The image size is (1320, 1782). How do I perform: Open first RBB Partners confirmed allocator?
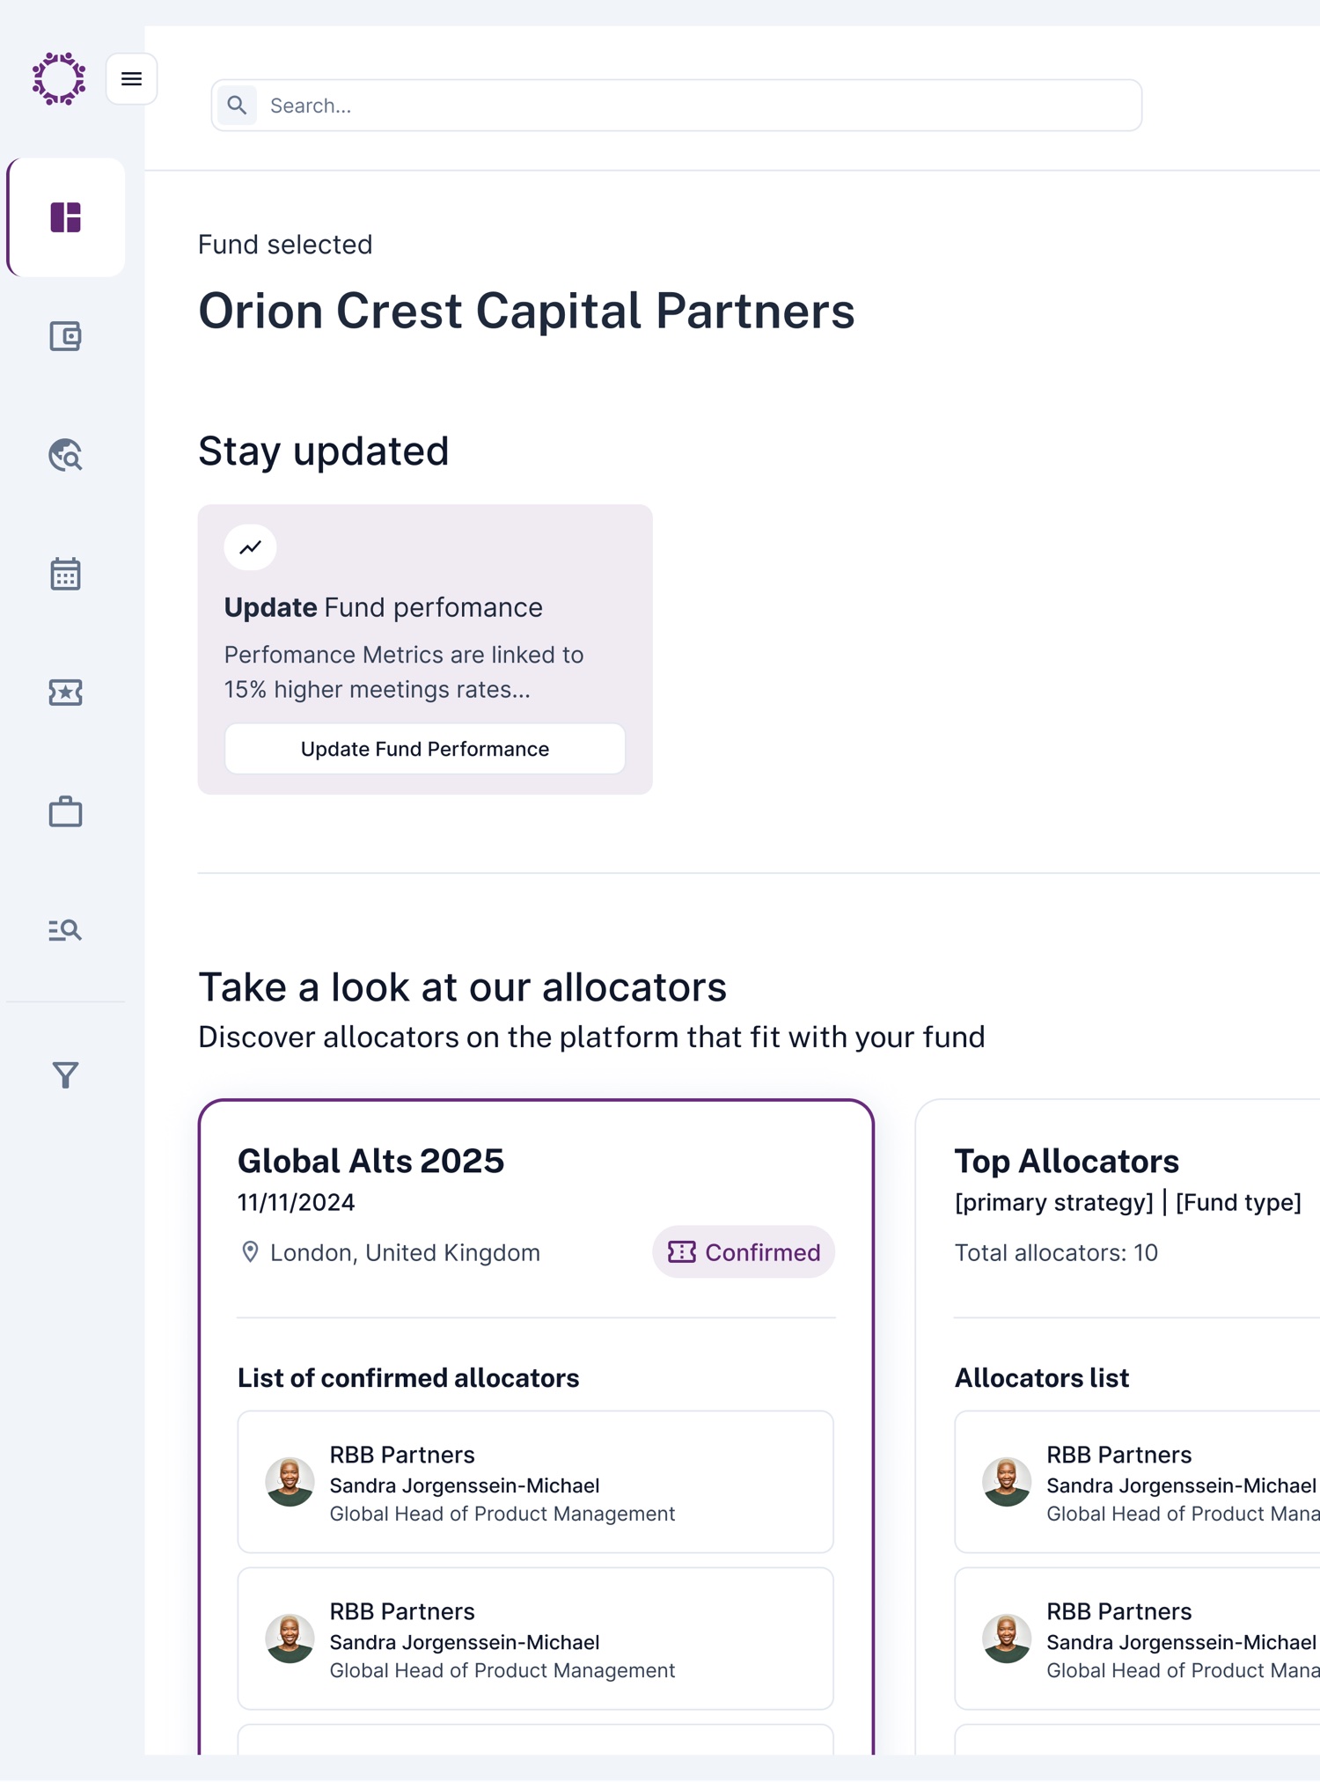(536, 1482)
